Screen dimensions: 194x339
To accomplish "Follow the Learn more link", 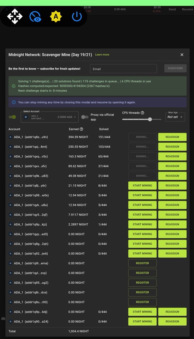I will [102, 55].
